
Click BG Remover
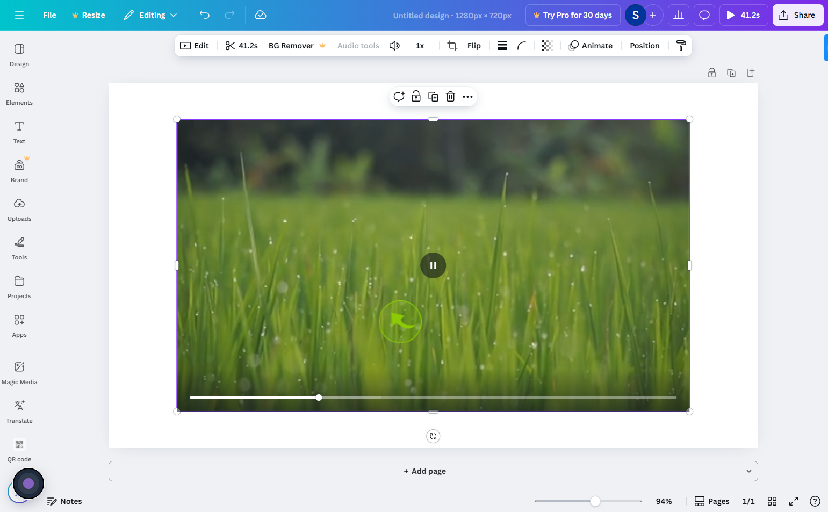297,46
